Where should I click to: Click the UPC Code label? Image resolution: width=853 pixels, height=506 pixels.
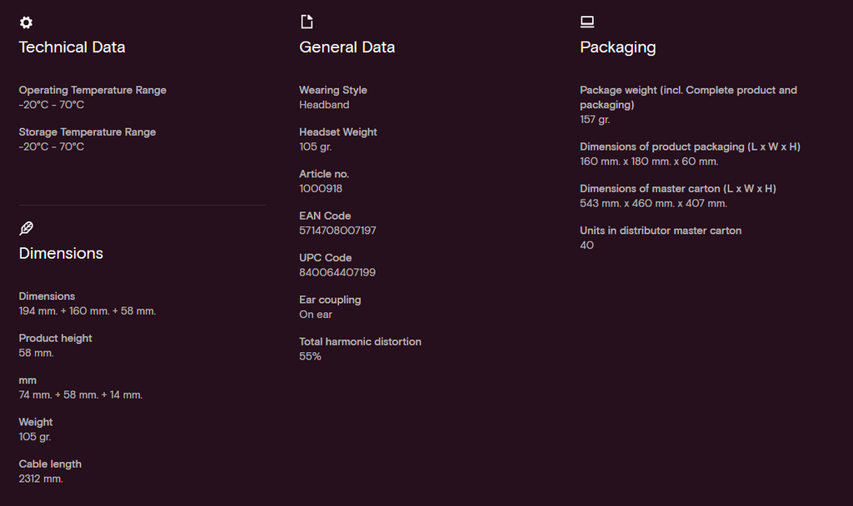[326, 258]
